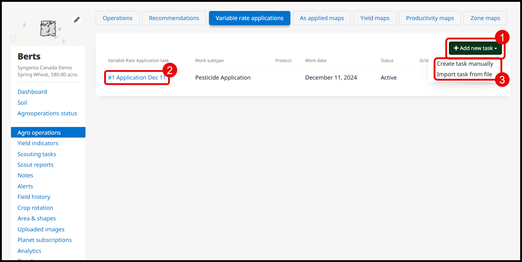Switch to the Recommendations tab
522x262 pixels.
click(x=174, y=18)
